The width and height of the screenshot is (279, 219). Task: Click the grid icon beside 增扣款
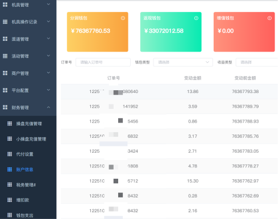pos(10,200)
